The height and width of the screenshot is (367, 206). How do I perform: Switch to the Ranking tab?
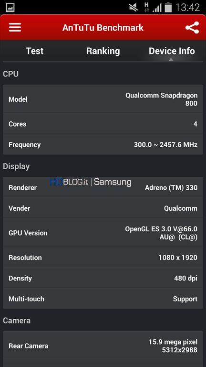(x=103, y=51)
